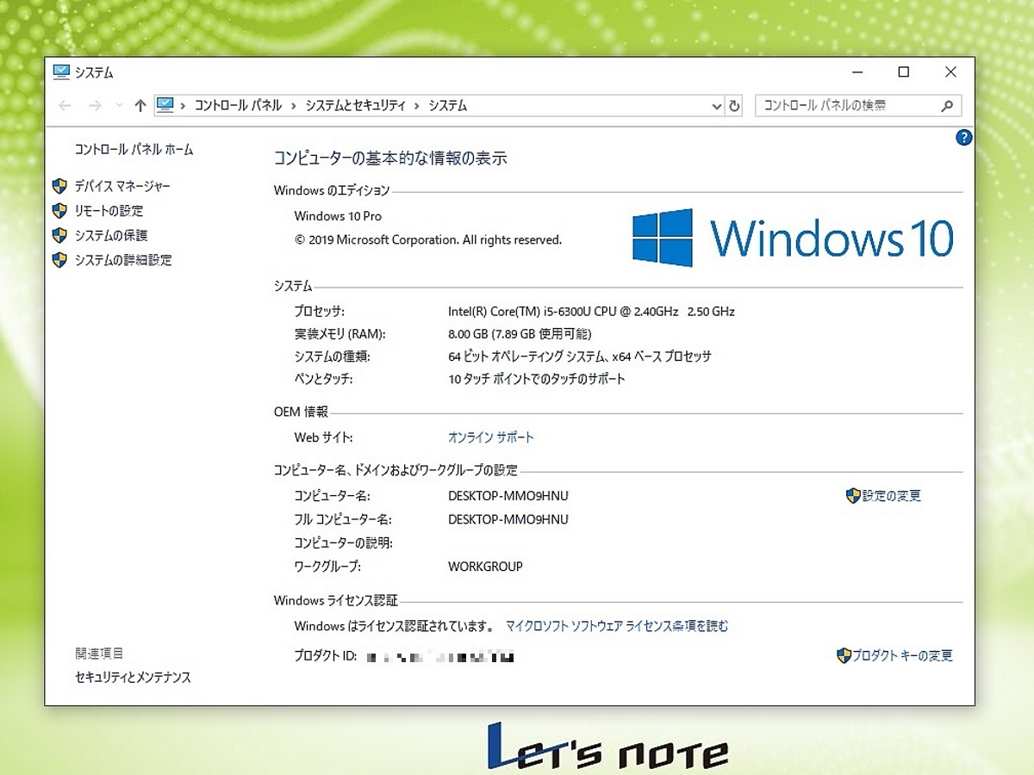Open リモートの設定
The image size is (1034, 775).
tap(109, 211)
